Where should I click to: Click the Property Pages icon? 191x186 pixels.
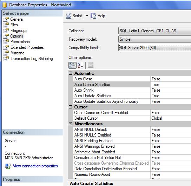91,65
